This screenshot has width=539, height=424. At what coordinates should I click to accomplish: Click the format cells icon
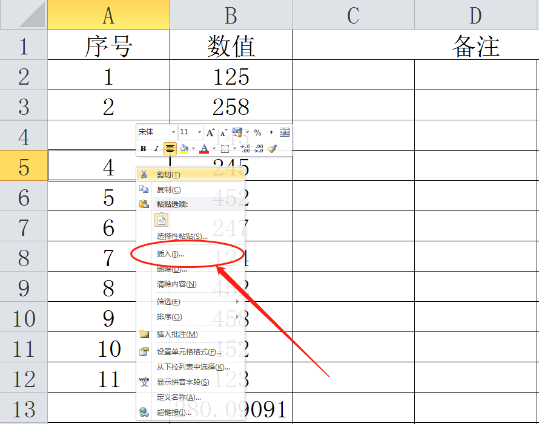[x=144, y=351]
